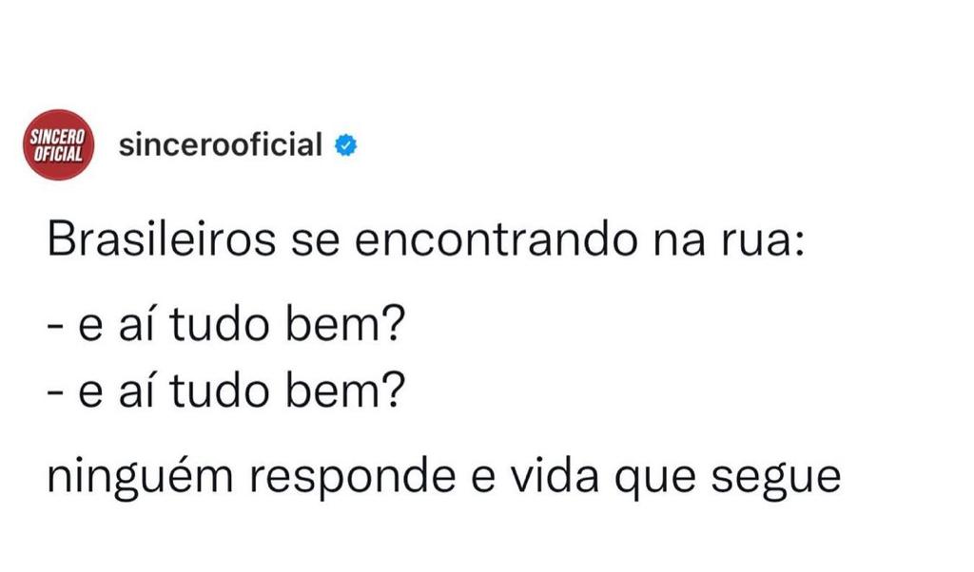974x572 pixels.
Task: Click the blue verified badge
Action: pos(346,145)
